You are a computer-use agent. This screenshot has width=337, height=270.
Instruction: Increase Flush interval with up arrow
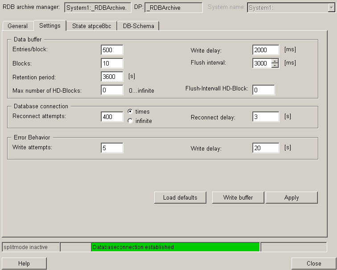click(275, 61)
